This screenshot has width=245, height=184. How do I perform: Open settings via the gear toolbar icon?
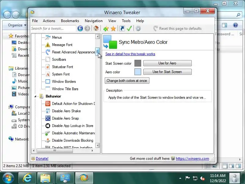click(x=138, y=29)
